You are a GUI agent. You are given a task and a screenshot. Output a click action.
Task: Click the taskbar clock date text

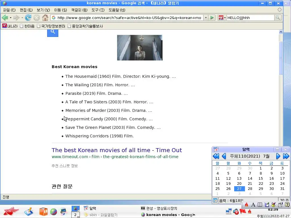point(273,216)
